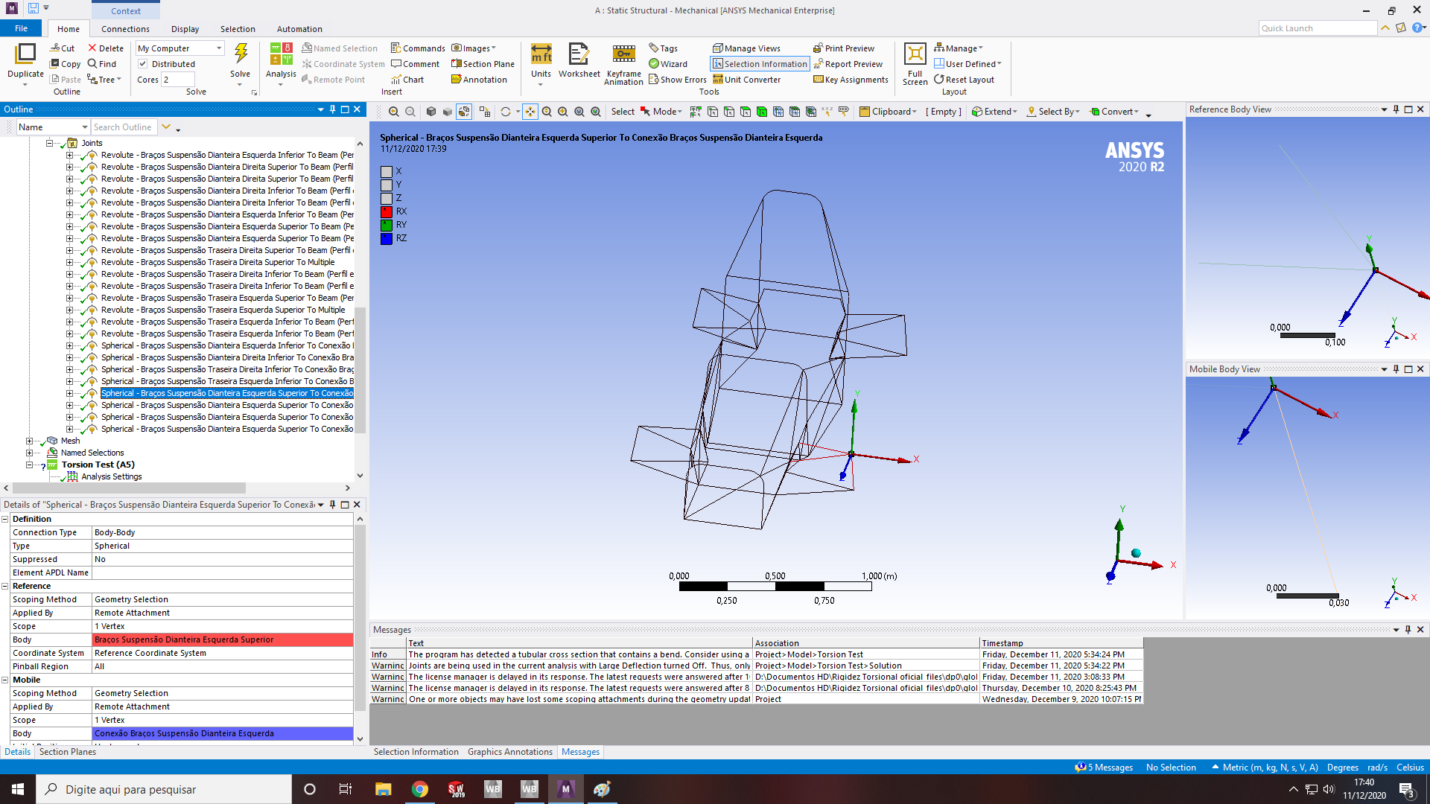Click the wireframe display icon

[x=464, y=112]
